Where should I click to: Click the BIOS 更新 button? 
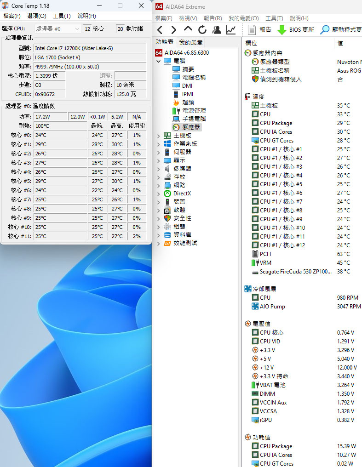(x=296, y=30)
